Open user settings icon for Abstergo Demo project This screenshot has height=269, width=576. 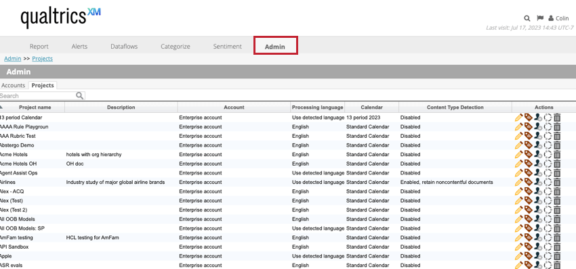click(538, 145)
